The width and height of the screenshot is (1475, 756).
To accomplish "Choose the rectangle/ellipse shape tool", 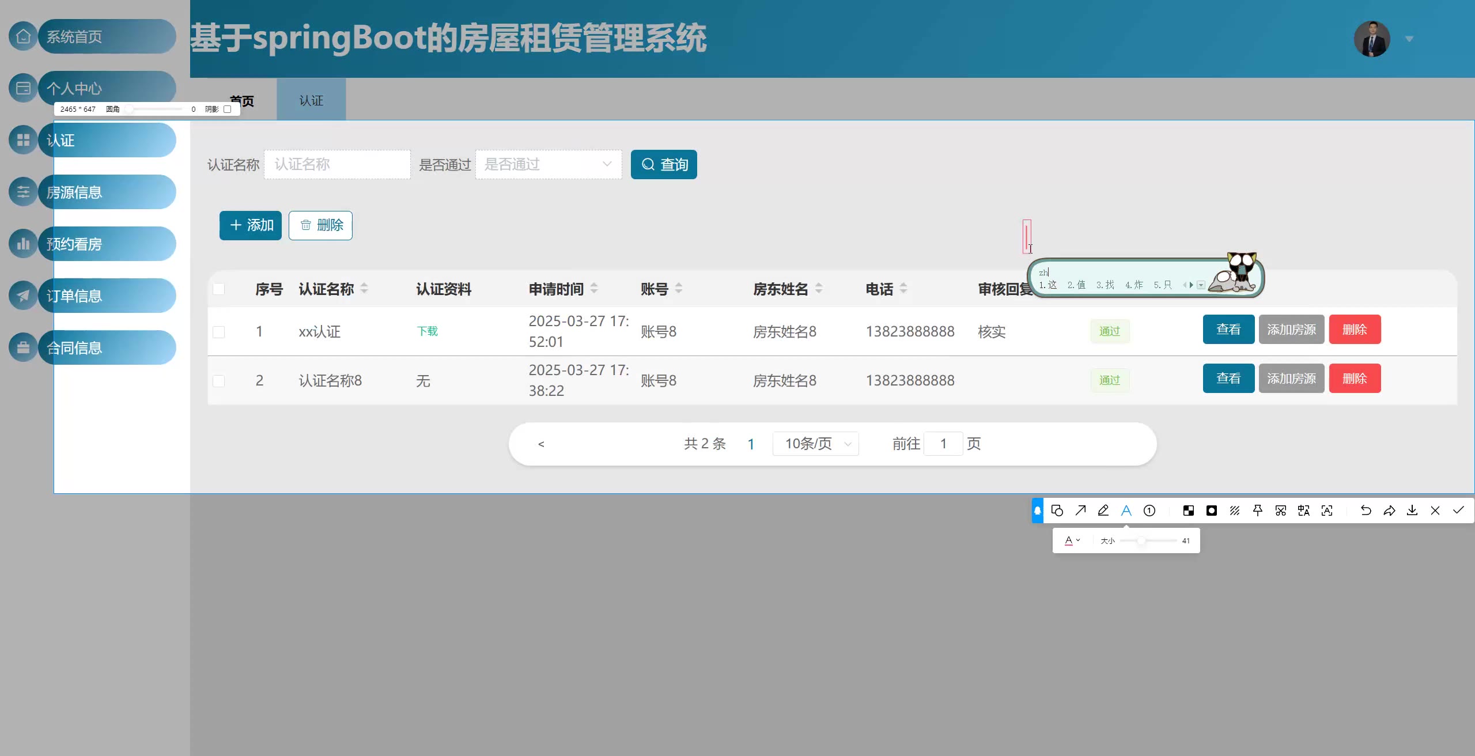I will click(x=1057, y=511).
